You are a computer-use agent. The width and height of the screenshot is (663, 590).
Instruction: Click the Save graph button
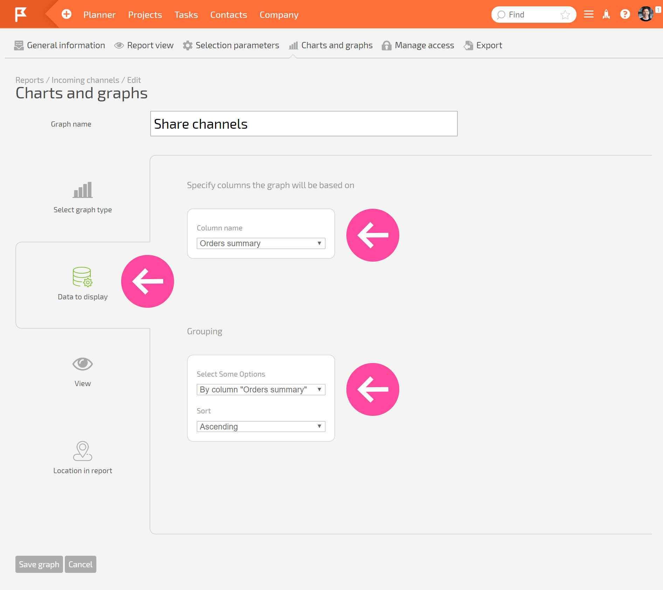[39, 564]
